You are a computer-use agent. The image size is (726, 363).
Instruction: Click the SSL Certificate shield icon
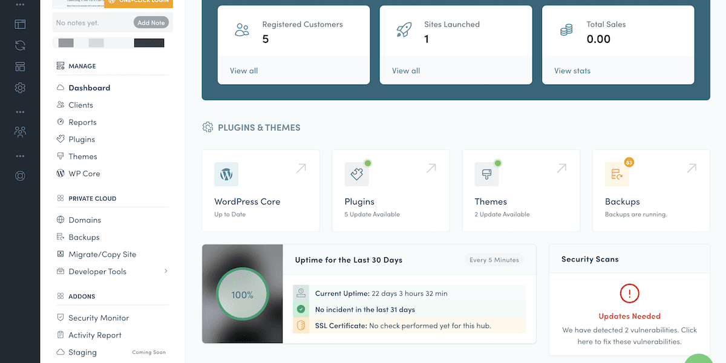click(301, 325)
